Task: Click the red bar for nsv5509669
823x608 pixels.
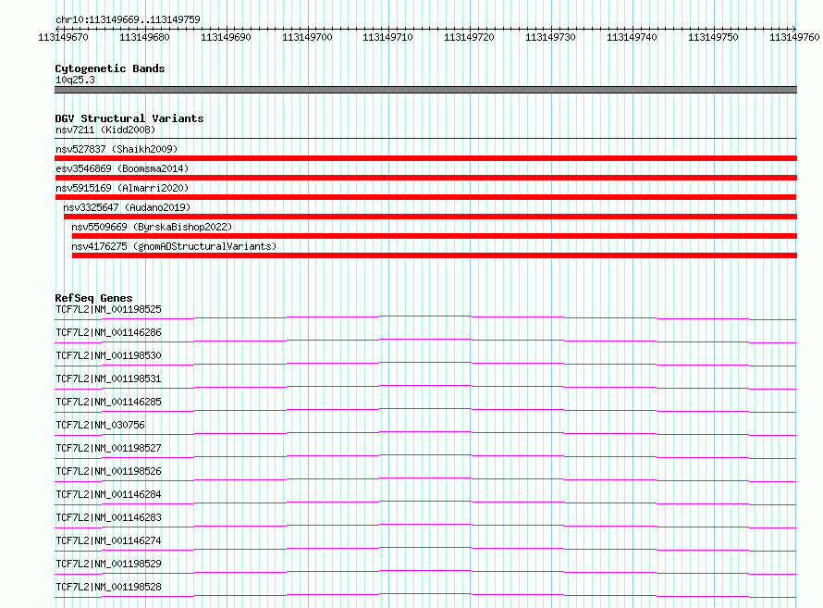Action: [x=435, y=236]
